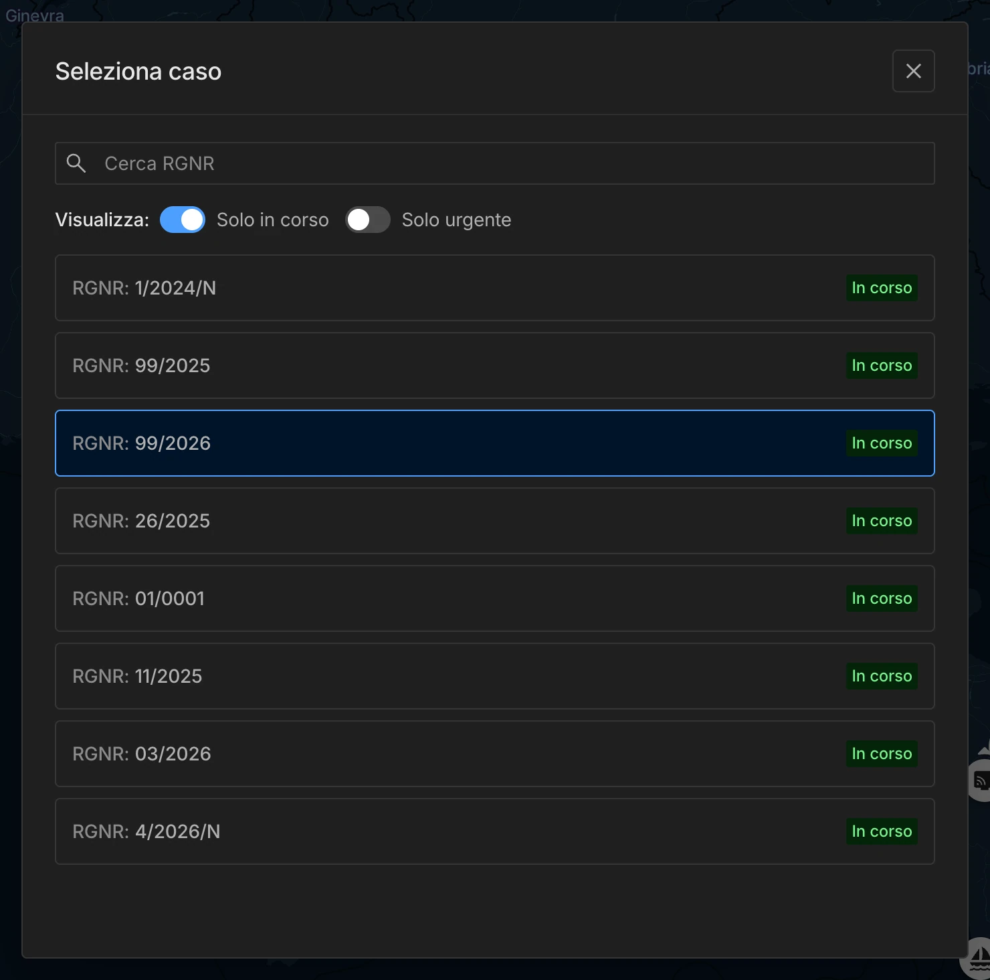Click the magnifier search icon
The height and width of the screenshot is (980, 990).
76,163
